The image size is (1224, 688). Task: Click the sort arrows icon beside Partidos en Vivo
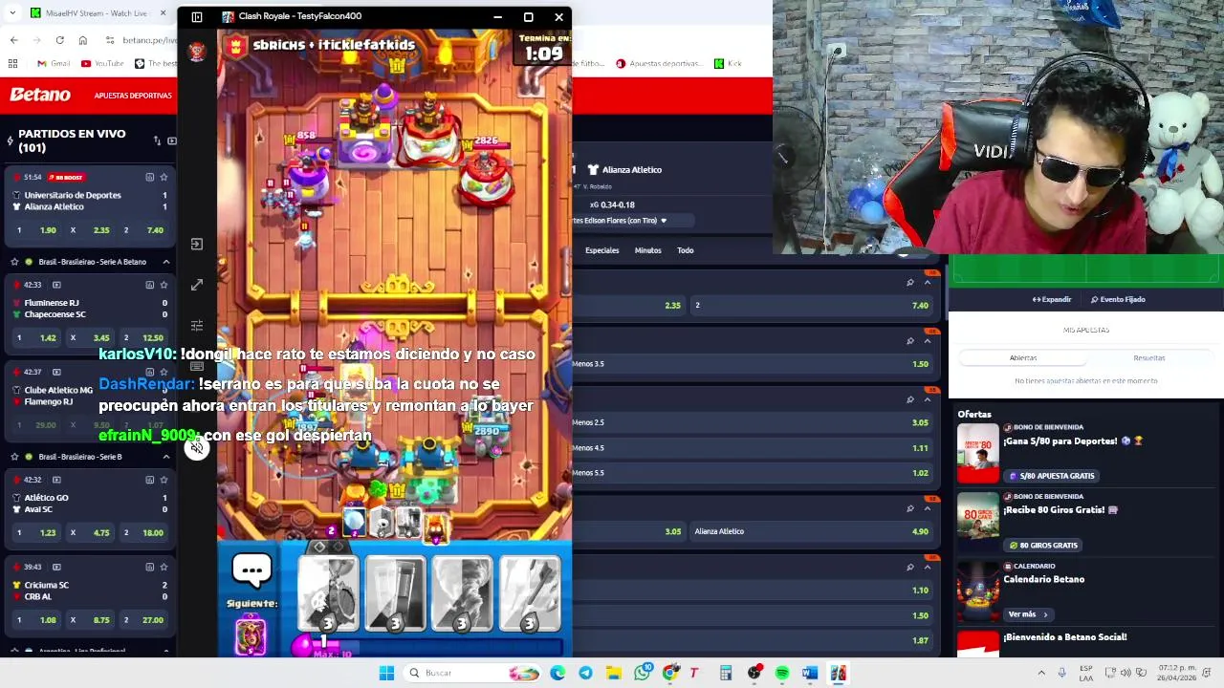pos(157,140)
